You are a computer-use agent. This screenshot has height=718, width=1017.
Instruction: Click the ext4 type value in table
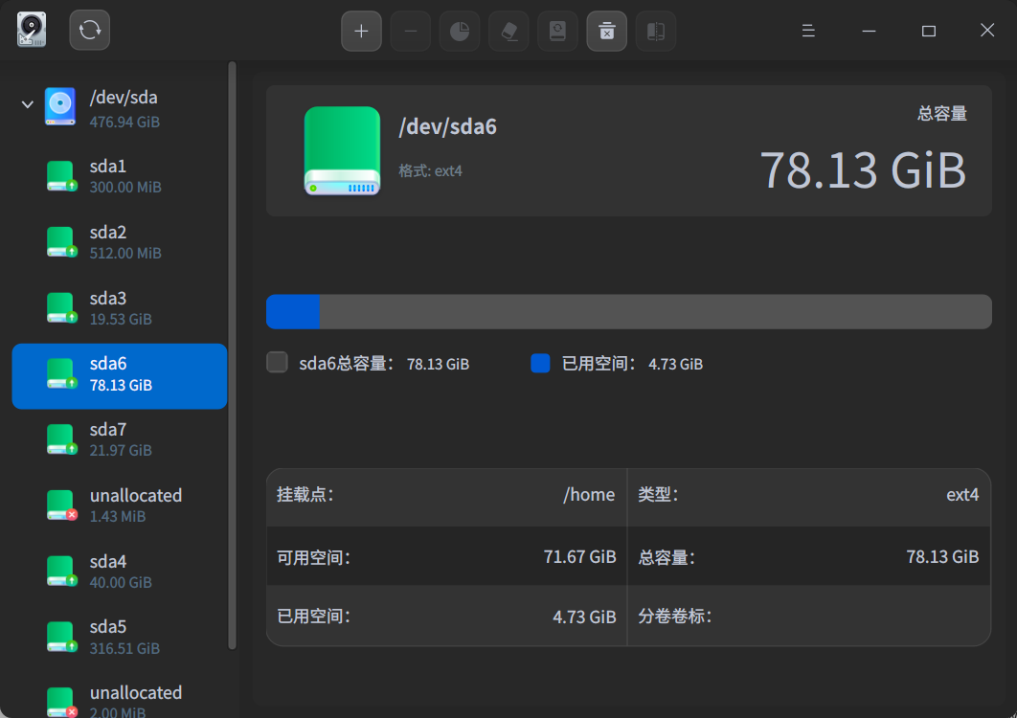(x=962, y=495)
